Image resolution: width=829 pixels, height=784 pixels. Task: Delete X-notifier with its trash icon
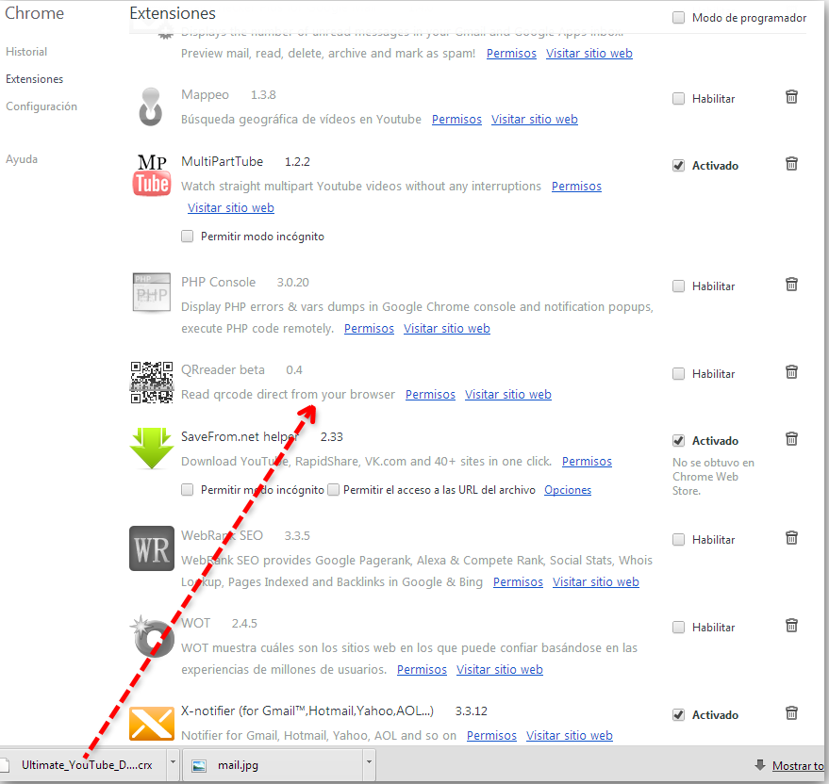(x=791, y=713)
